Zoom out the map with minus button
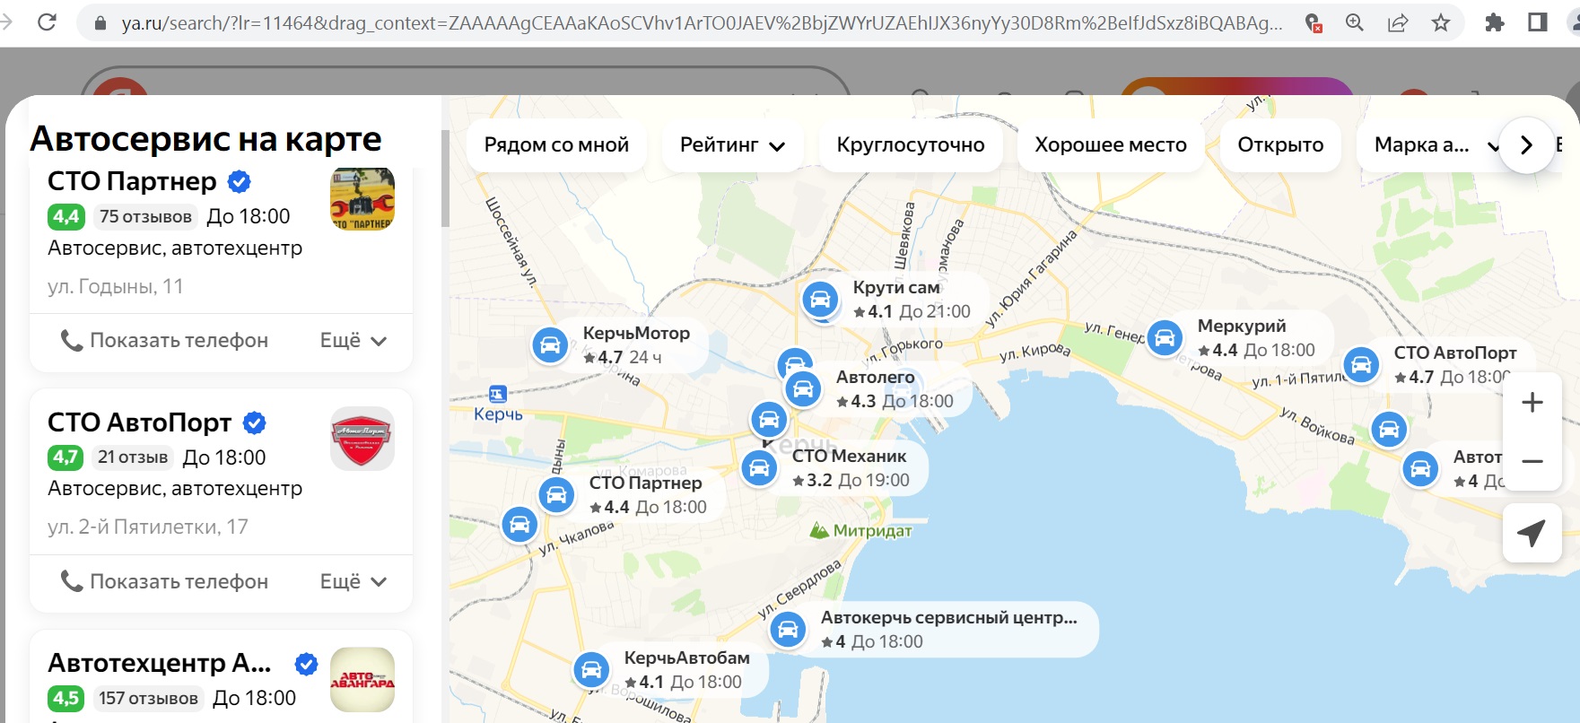This screenshot has height=723, width=1580. pos(1532,461)
